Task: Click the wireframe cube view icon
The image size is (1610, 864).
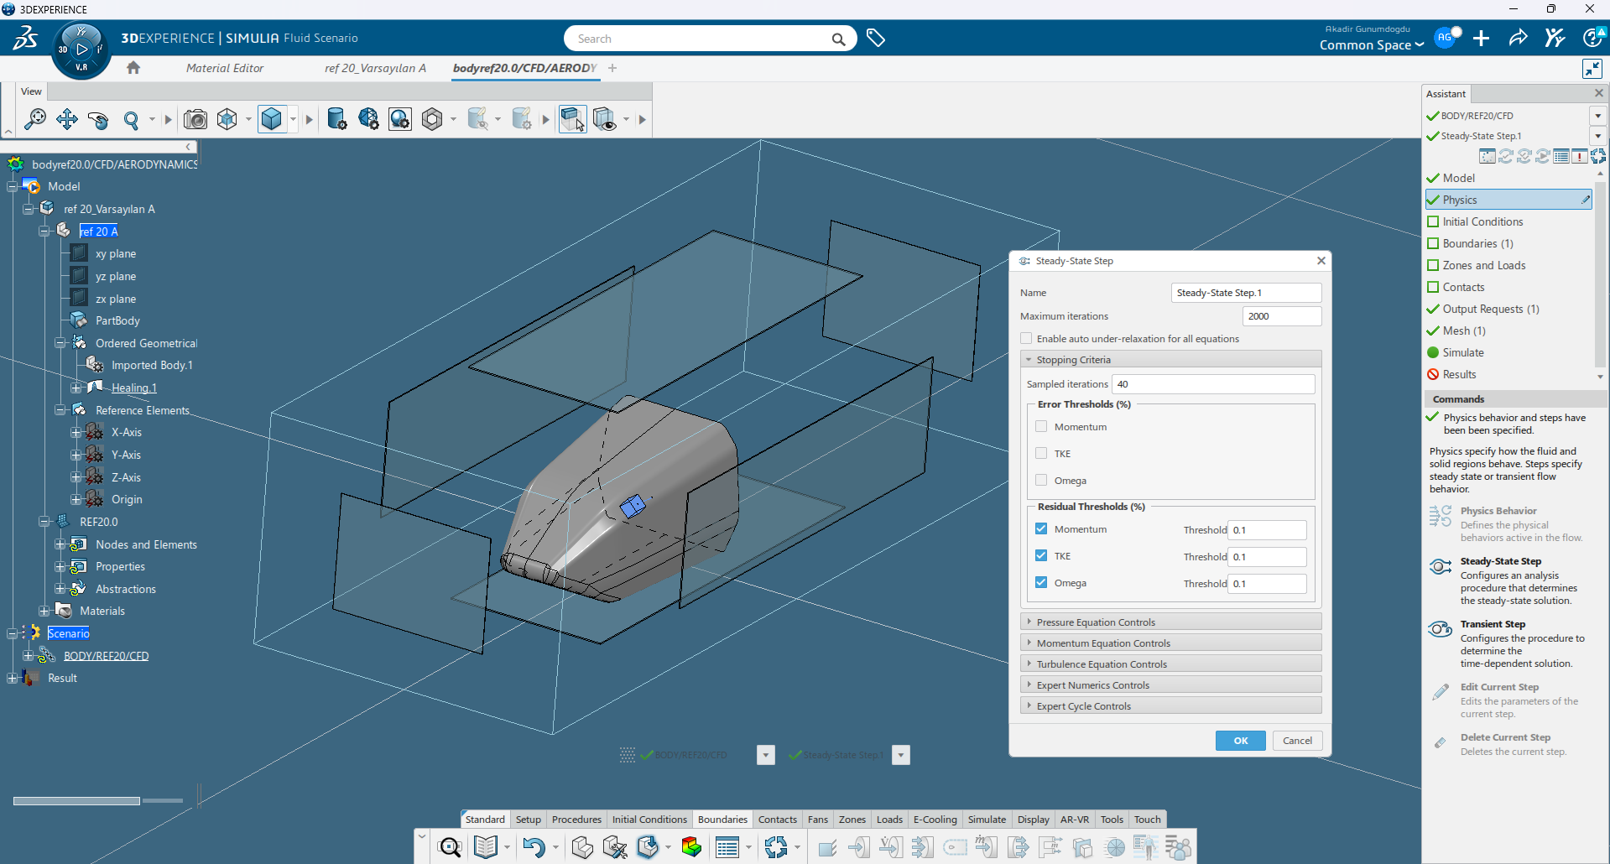Action: (x=227, y=119)
